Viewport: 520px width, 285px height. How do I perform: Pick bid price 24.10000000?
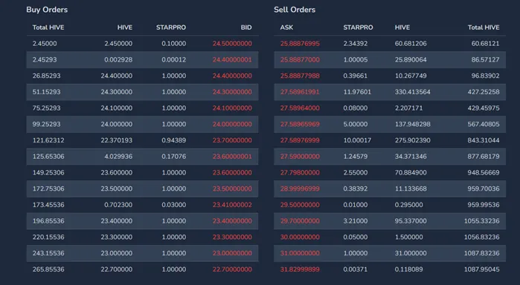click(x=232, y=108)
